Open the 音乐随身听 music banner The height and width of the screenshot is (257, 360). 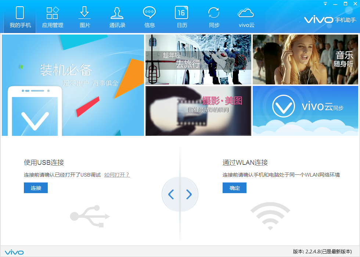306,59
